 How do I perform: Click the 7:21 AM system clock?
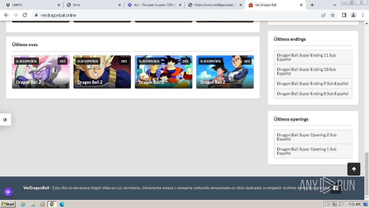(354, 204)
